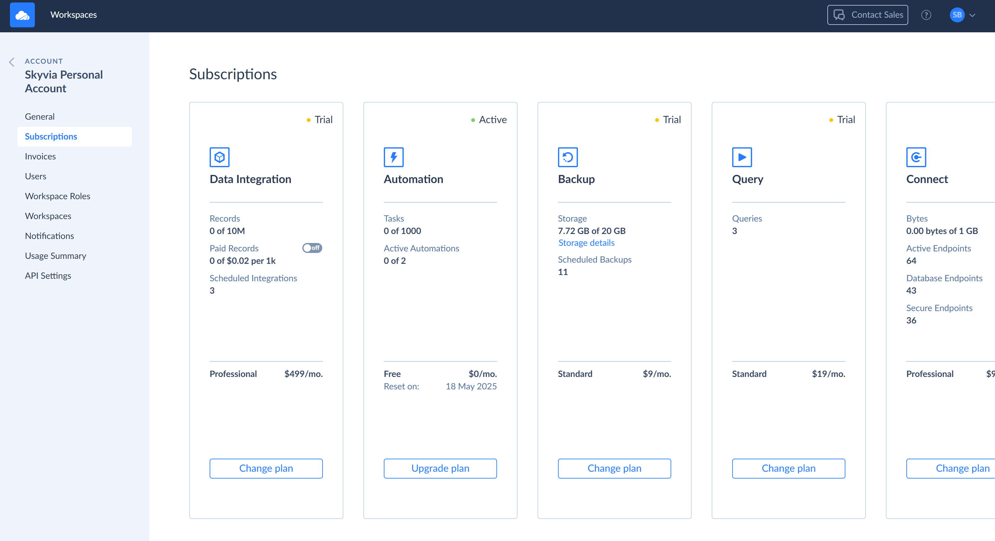Viewport: 995px width, 541px height.
Task: Click the '$499/mo.' price
Action: pyautogui.click(x=304, y=374)
